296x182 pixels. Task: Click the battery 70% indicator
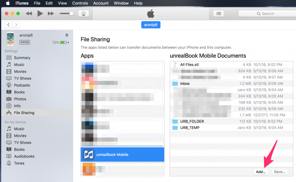[x=61, y=42]
